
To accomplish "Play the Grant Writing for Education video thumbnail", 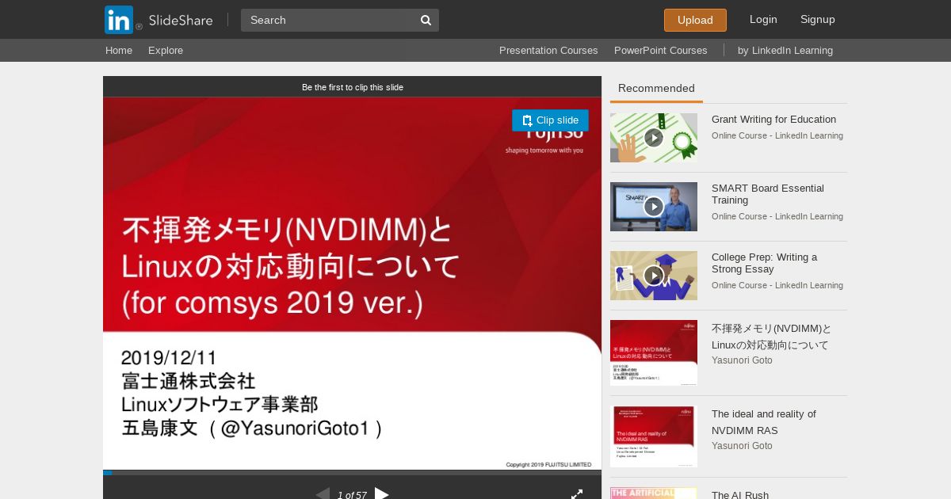I will pyautogui.click(x=654, y=138).
